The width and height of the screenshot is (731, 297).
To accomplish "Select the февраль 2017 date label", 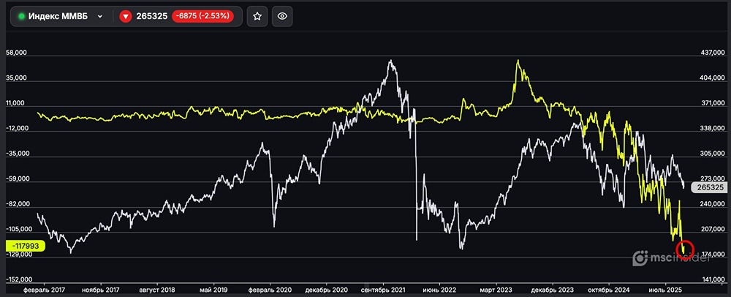I will pyautogui.click(x=44, y=289).
